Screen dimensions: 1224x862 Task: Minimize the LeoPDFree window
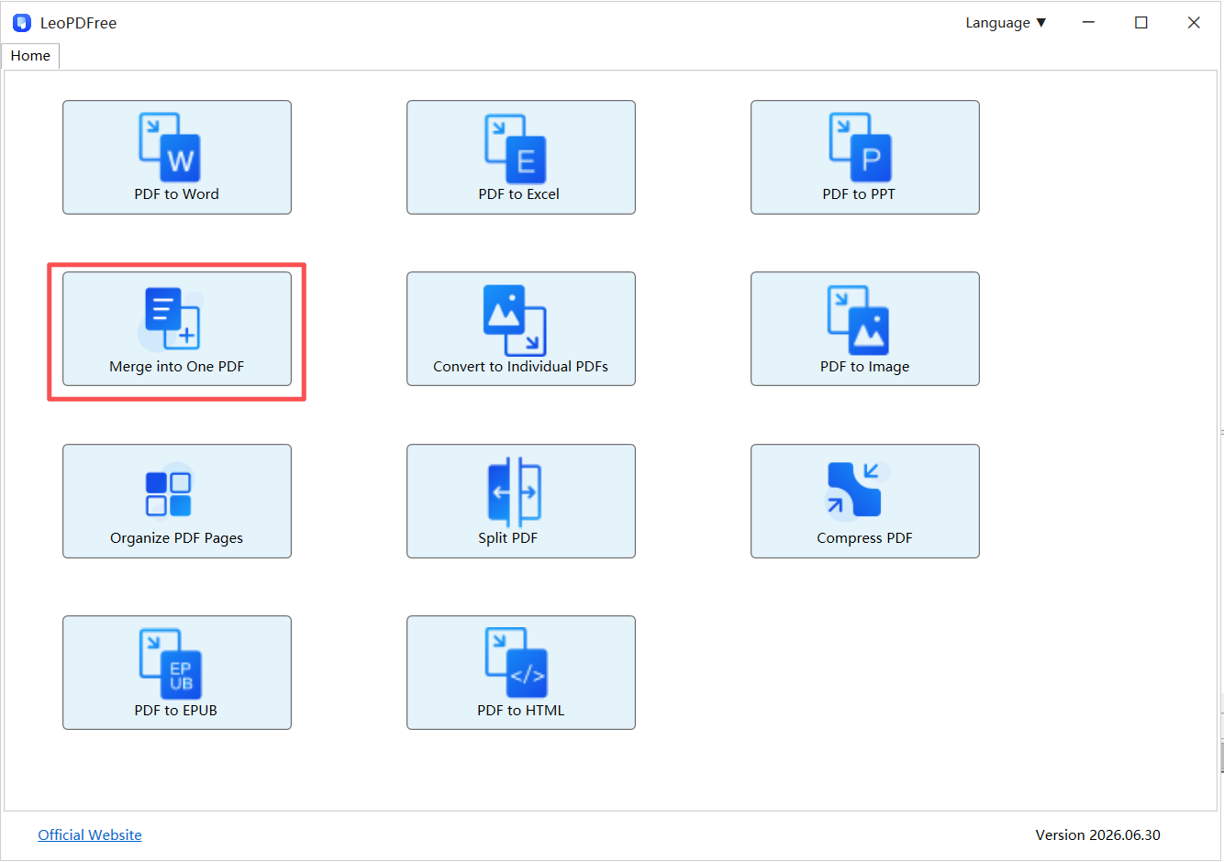click(1088, 23)
